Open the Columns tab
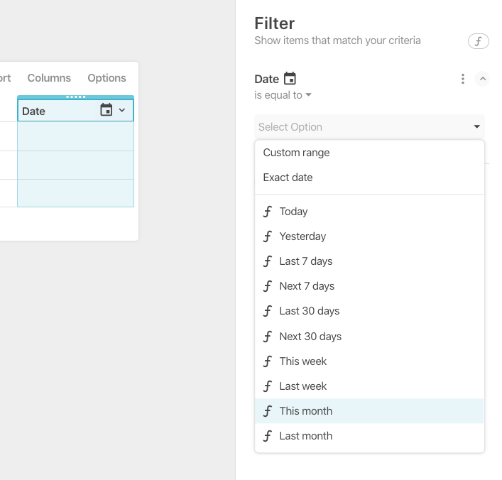 (49, 78)
